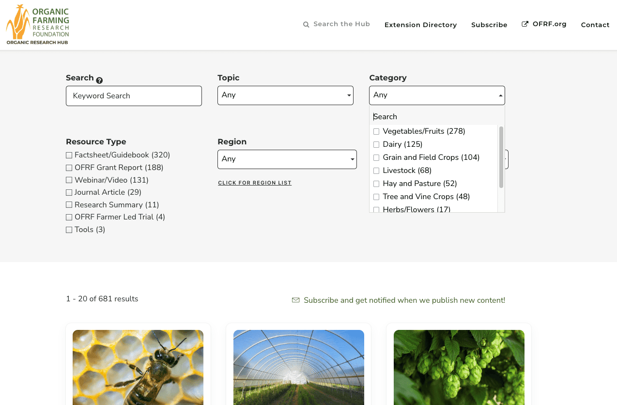Collapse the Category dropdown
This screenshot has height=405, width=617.
[x=437, y=95]
